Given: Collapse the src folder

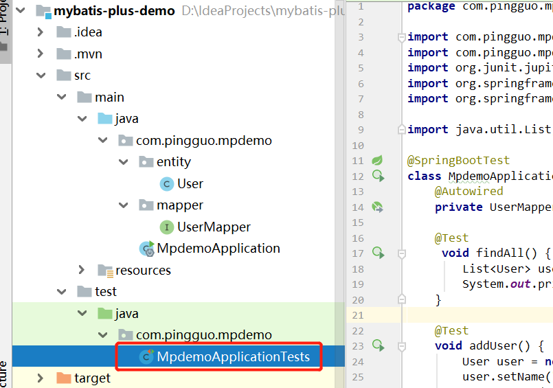Looking at the screenshot, I should (x=41, y=76).
